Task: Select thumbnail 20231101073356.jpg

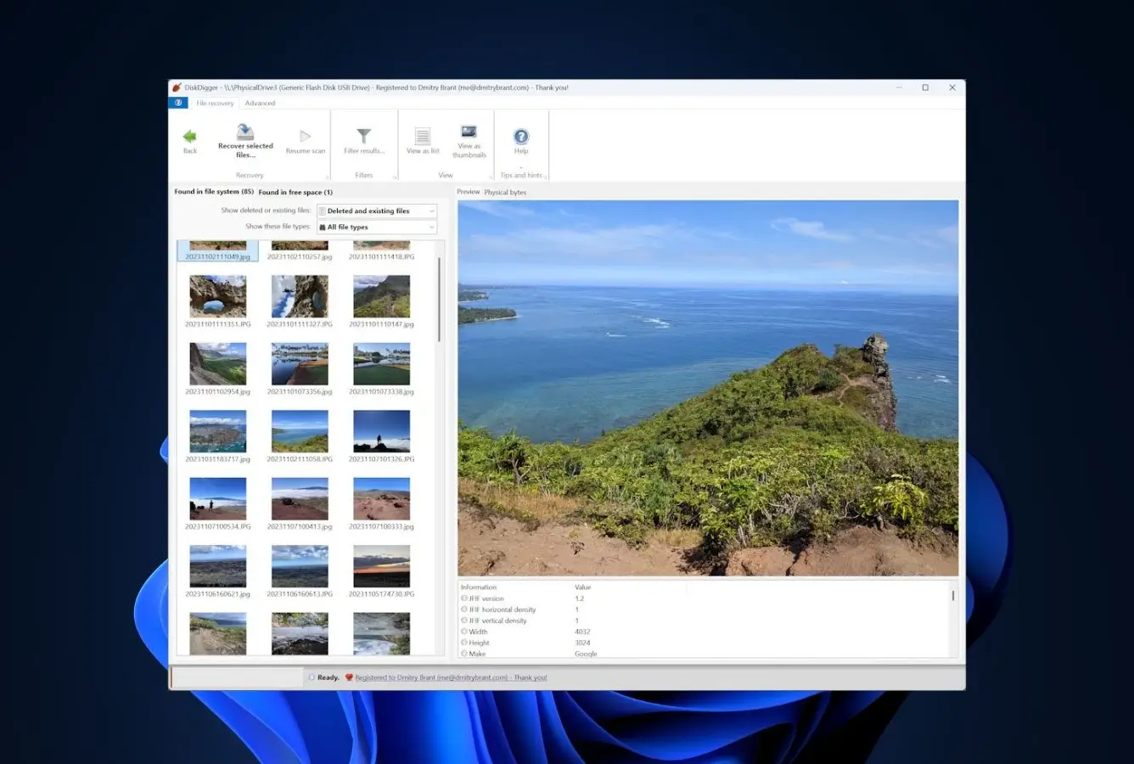Action: [300, 369]
